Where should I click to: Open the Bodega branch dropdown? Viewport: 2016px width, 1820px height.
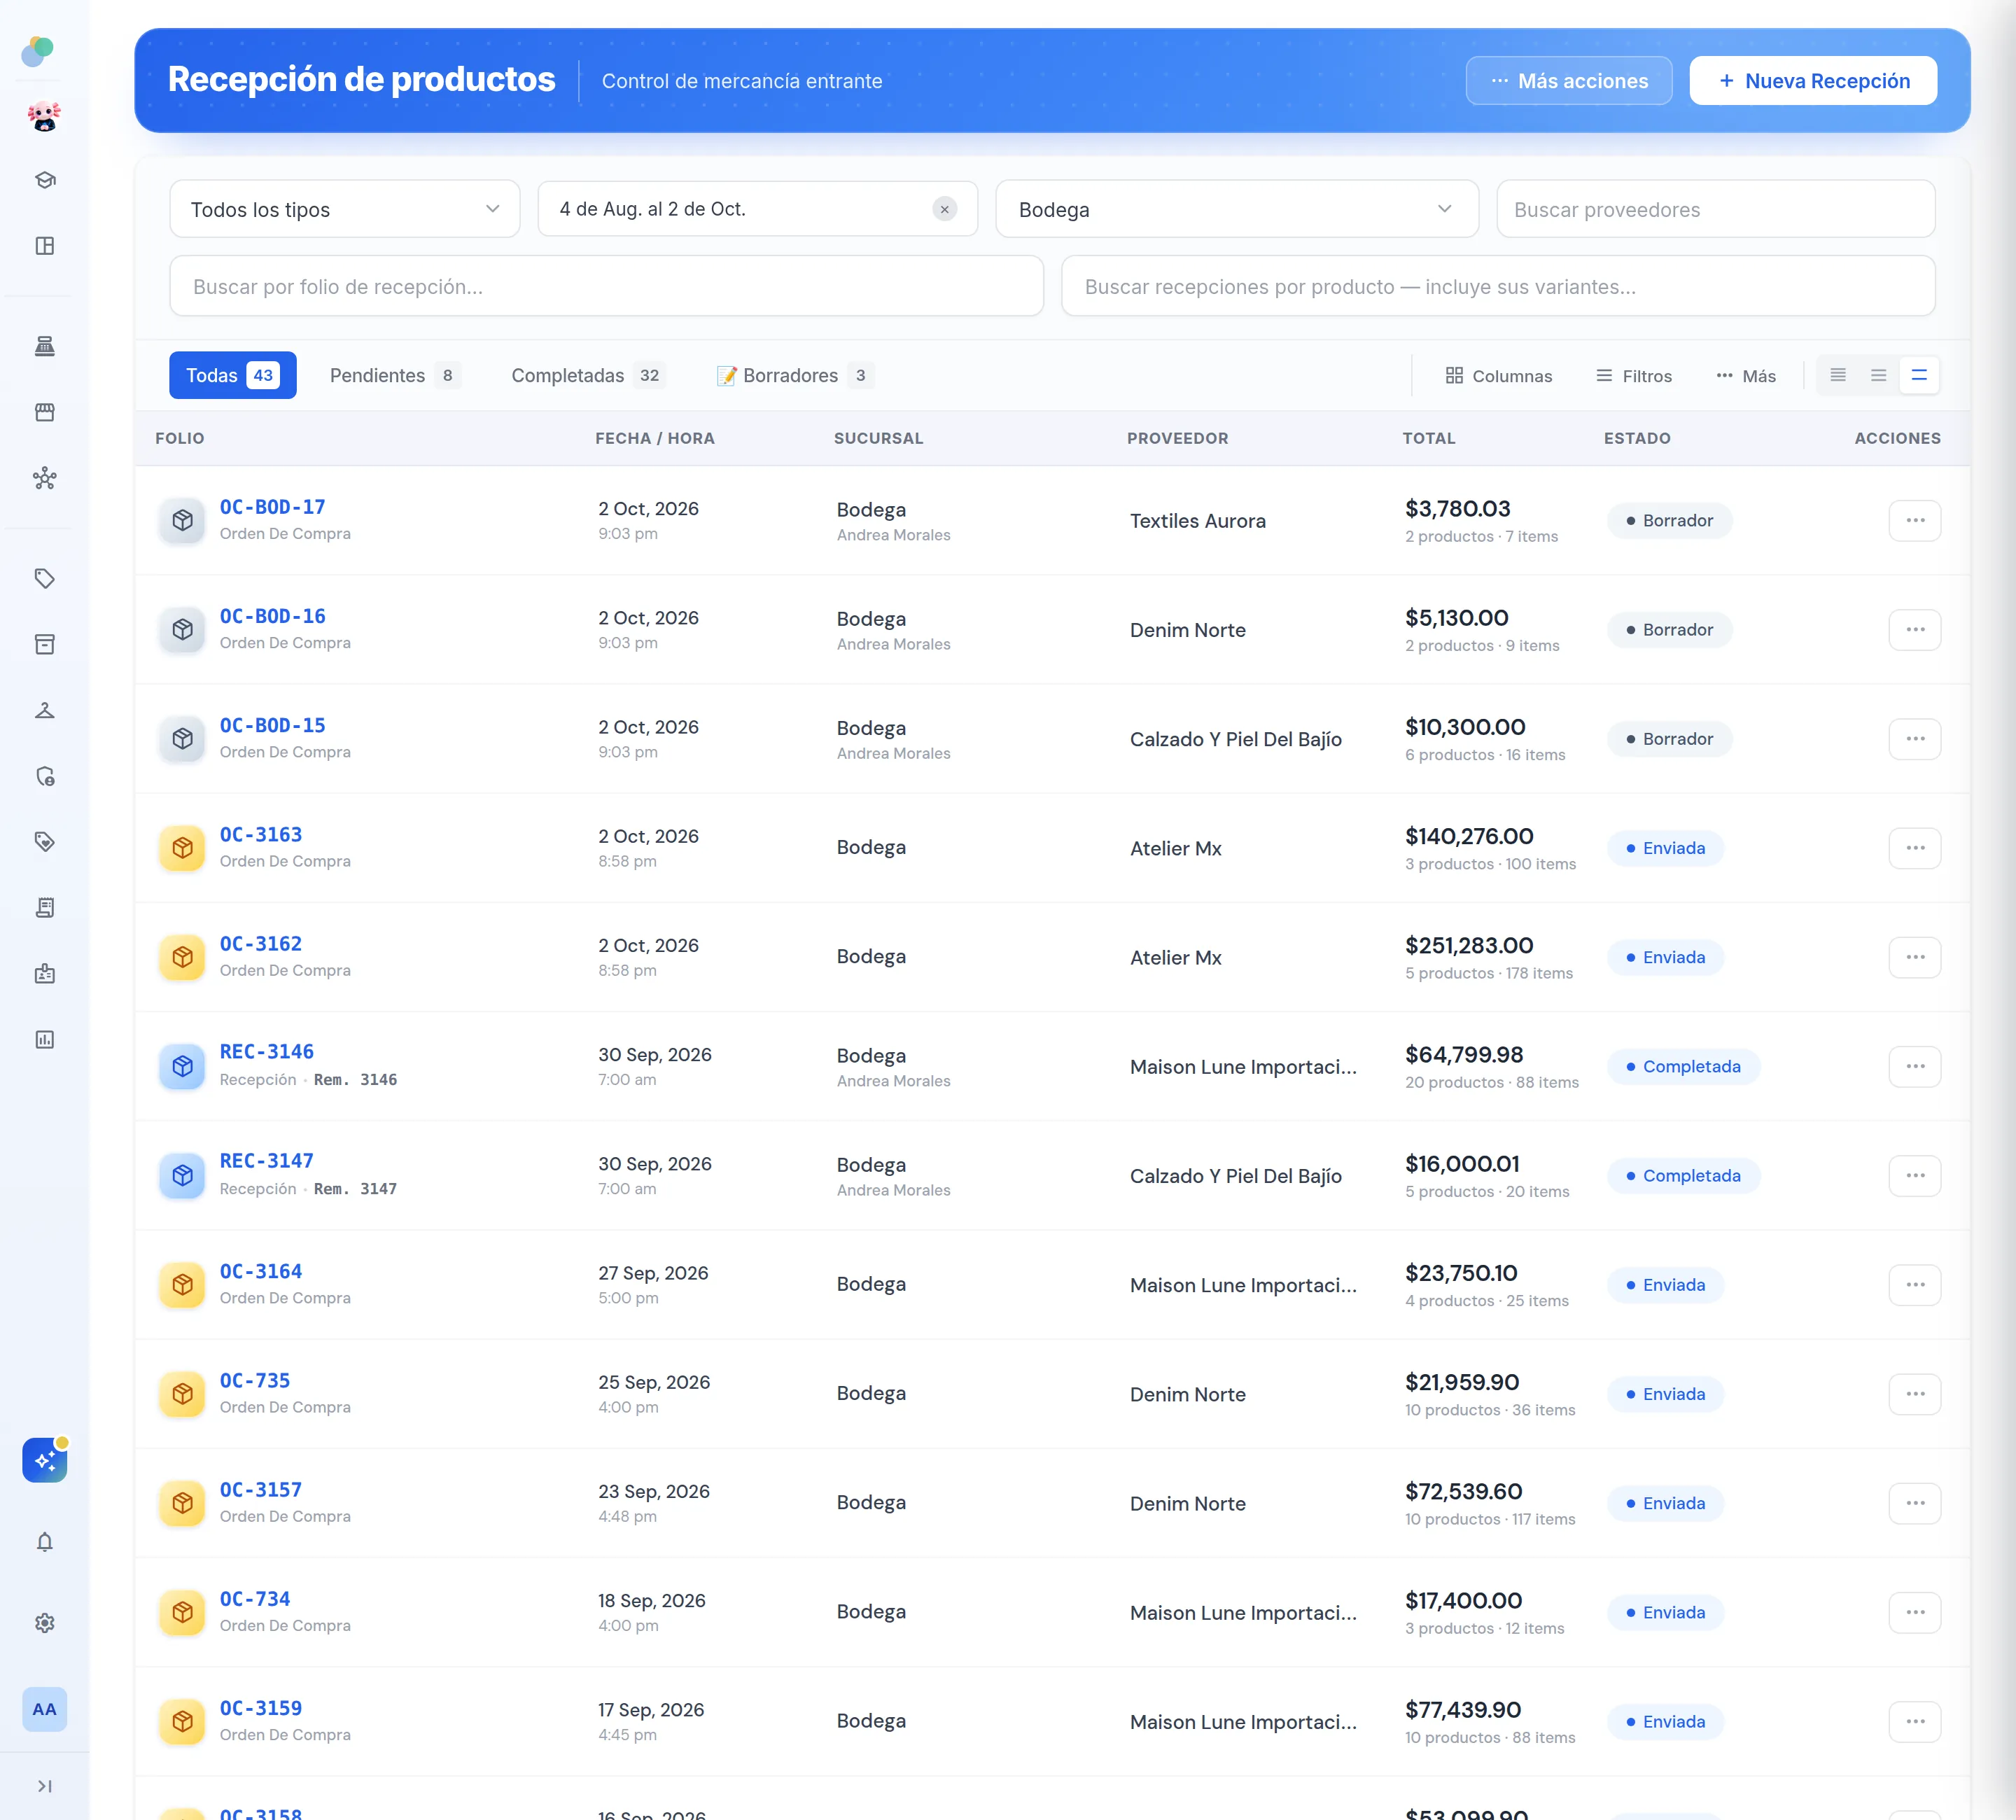pyautogui.click(x=1237, y=209)
